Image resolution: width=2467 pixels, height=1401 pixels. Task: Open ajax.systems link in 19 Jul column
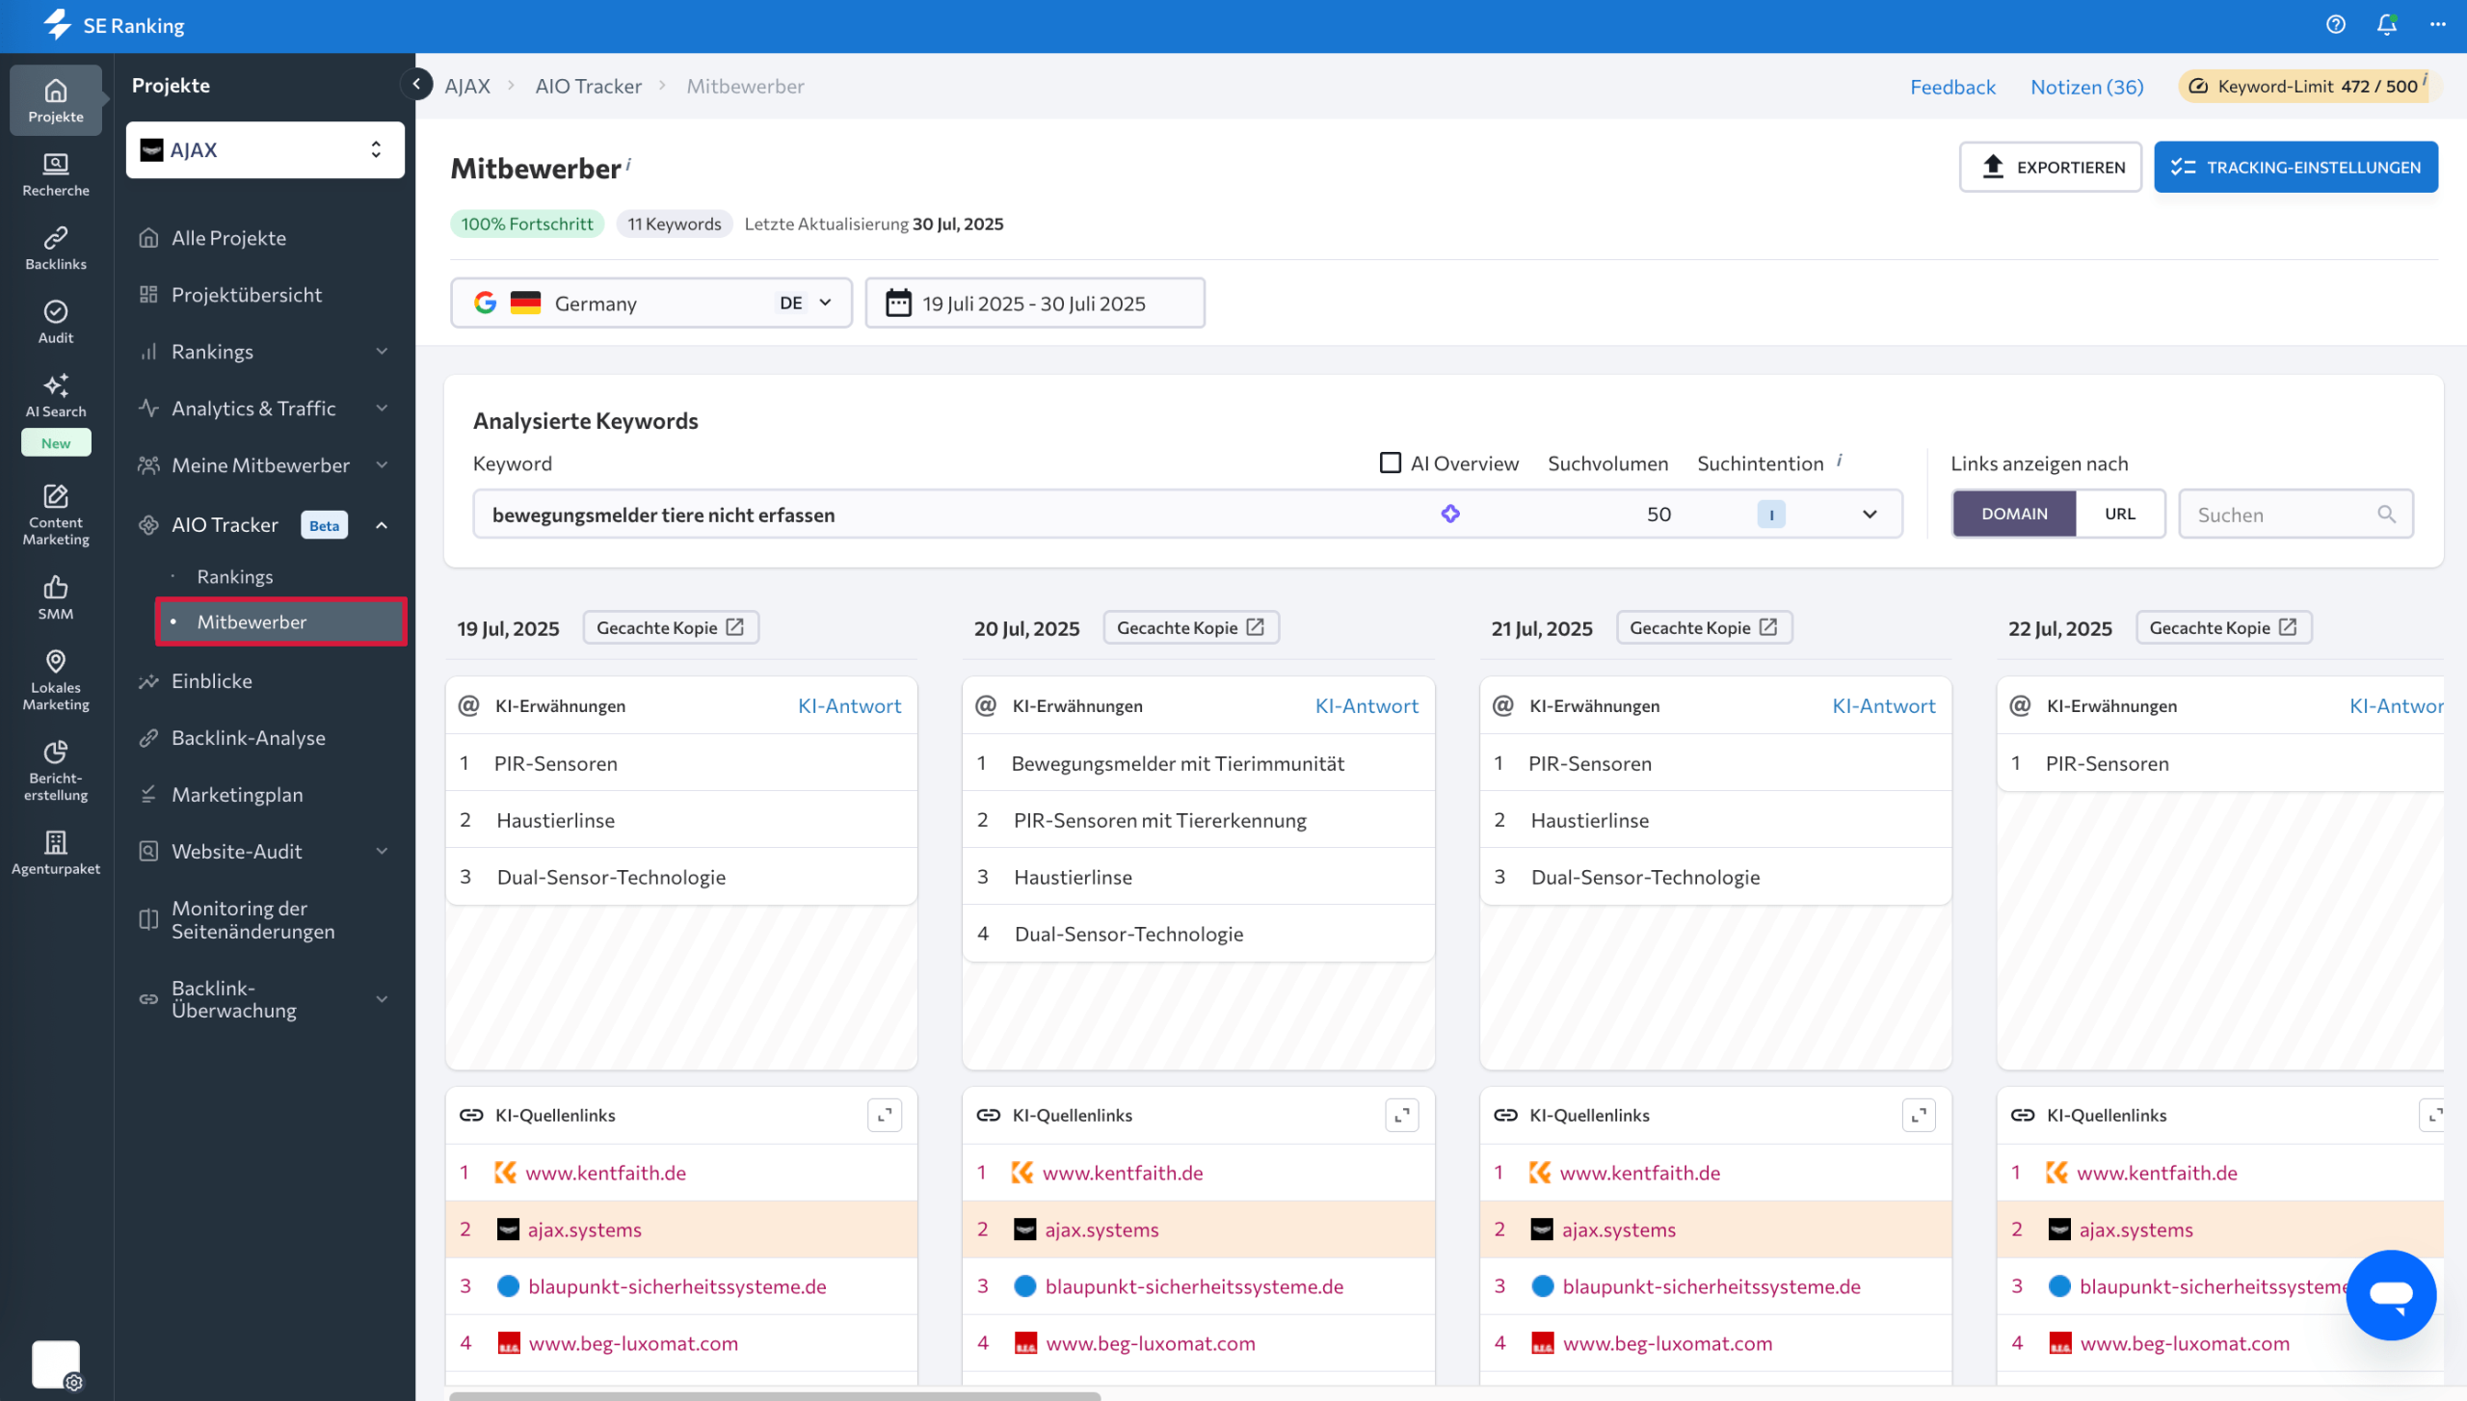pos(584,1229)
